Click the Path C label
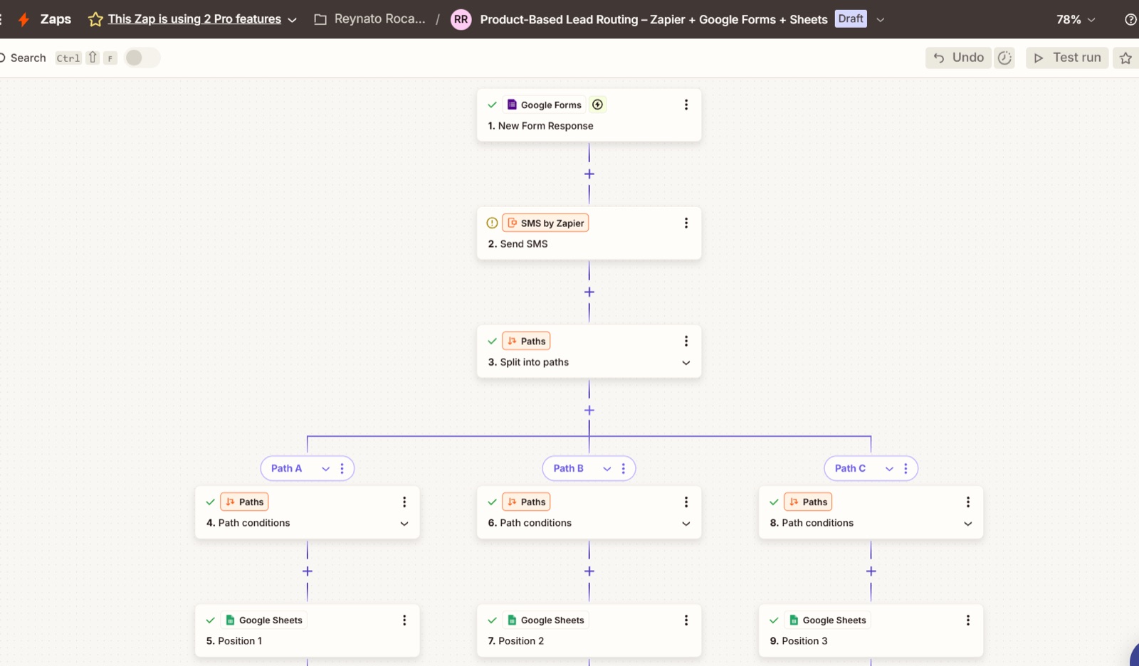The height and width of the screenshot is (666, 1139). pyautogui.click(x=850, y=468)
